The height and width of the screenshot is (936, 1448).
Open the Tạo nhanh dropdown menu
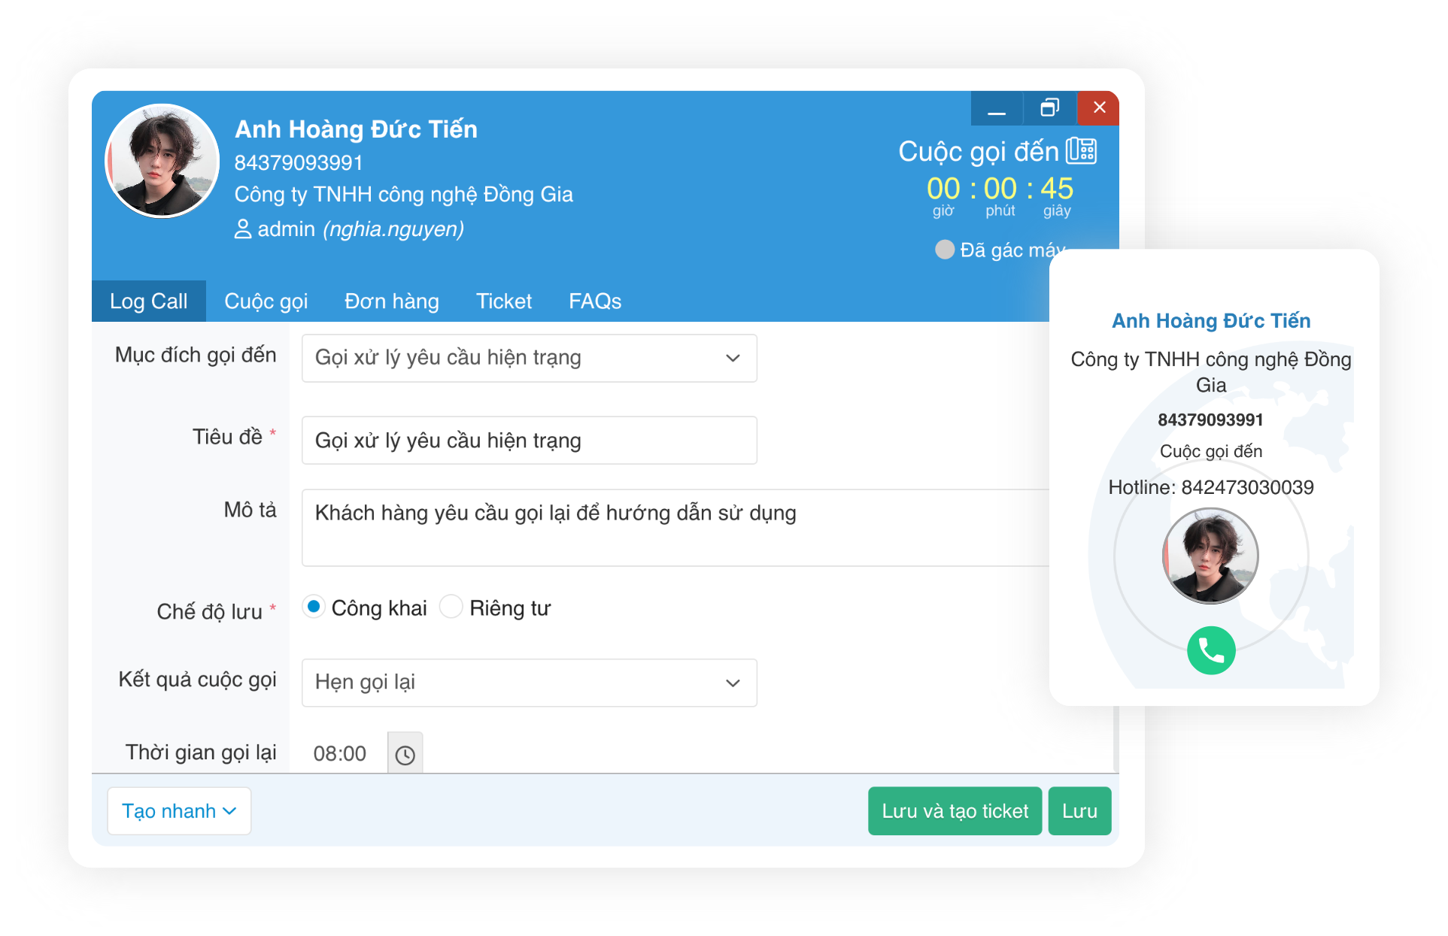coord(179,811)
